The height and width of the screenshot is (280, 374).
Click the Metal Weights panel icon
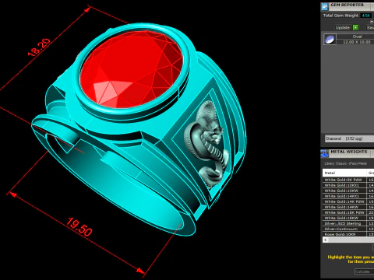coord(325,153)
